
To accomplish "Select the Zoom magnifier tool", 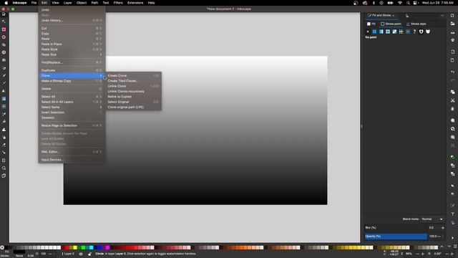I will 4,168.
